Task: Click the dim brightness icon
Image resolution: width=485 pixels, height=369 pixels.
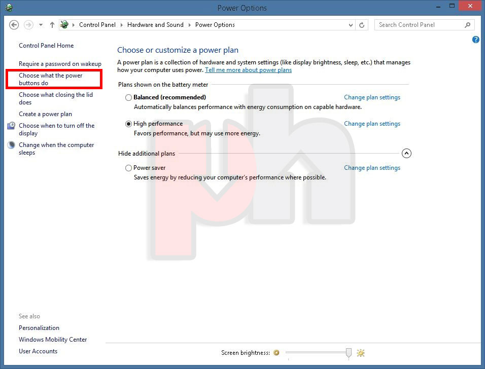Action: point(276,353)
